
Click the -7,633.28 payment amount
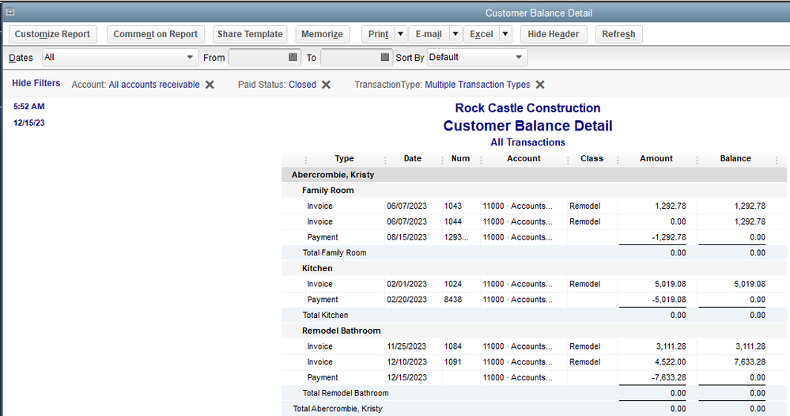(x=668, y=378)
